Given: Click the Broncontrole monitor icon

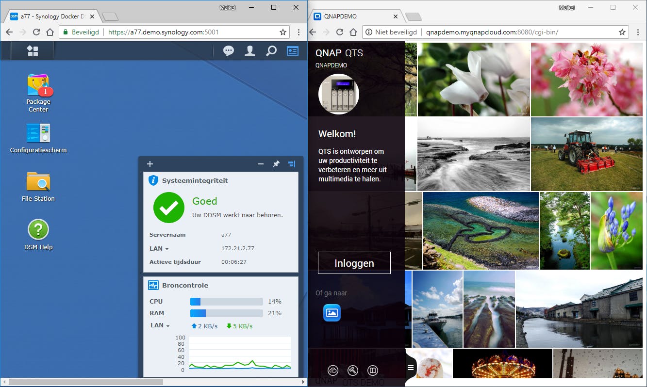Looking at the screenshot, I should [x=153, y=285].
